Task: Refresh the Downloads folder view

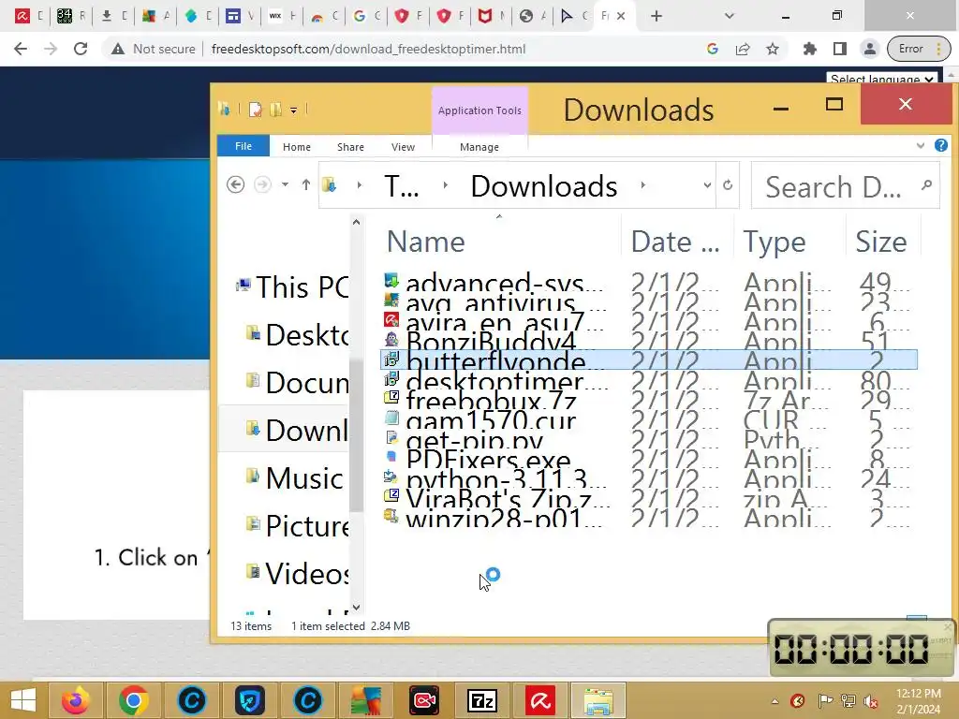Action: pyautogui.click(x=728, y=185)
